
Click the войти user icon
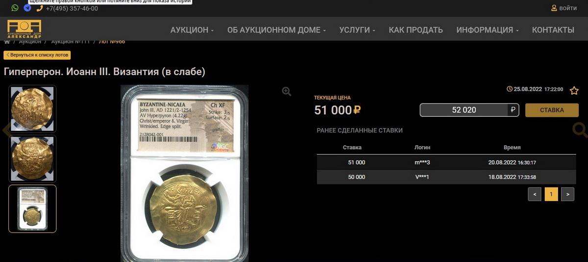click(554, 8)
